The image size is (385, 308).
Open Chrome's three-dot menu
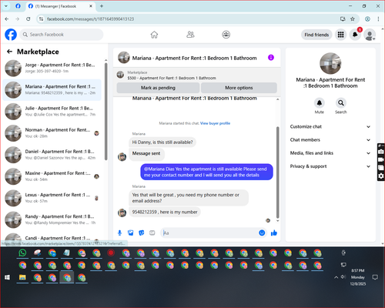(378, 18)
